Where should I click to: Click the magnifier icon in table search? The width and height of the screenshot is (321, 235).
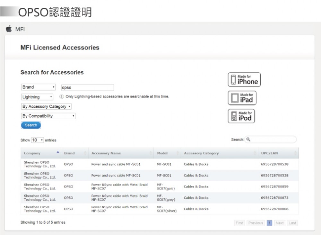coord(248,140)
